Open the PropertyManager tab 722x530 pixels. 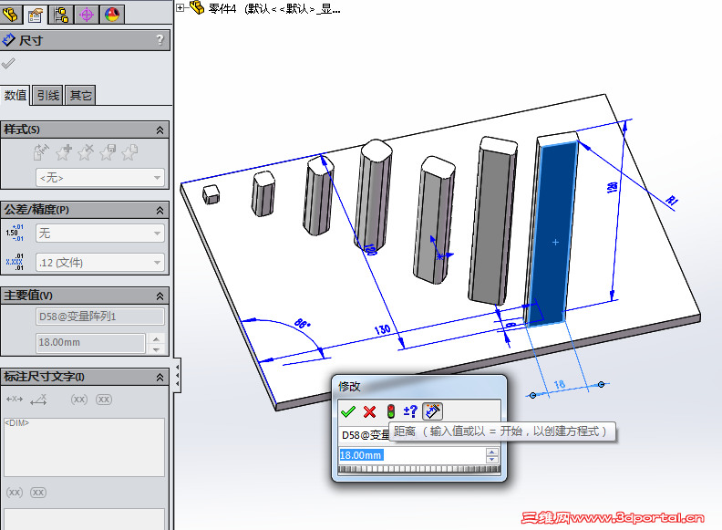pos(35,14)
